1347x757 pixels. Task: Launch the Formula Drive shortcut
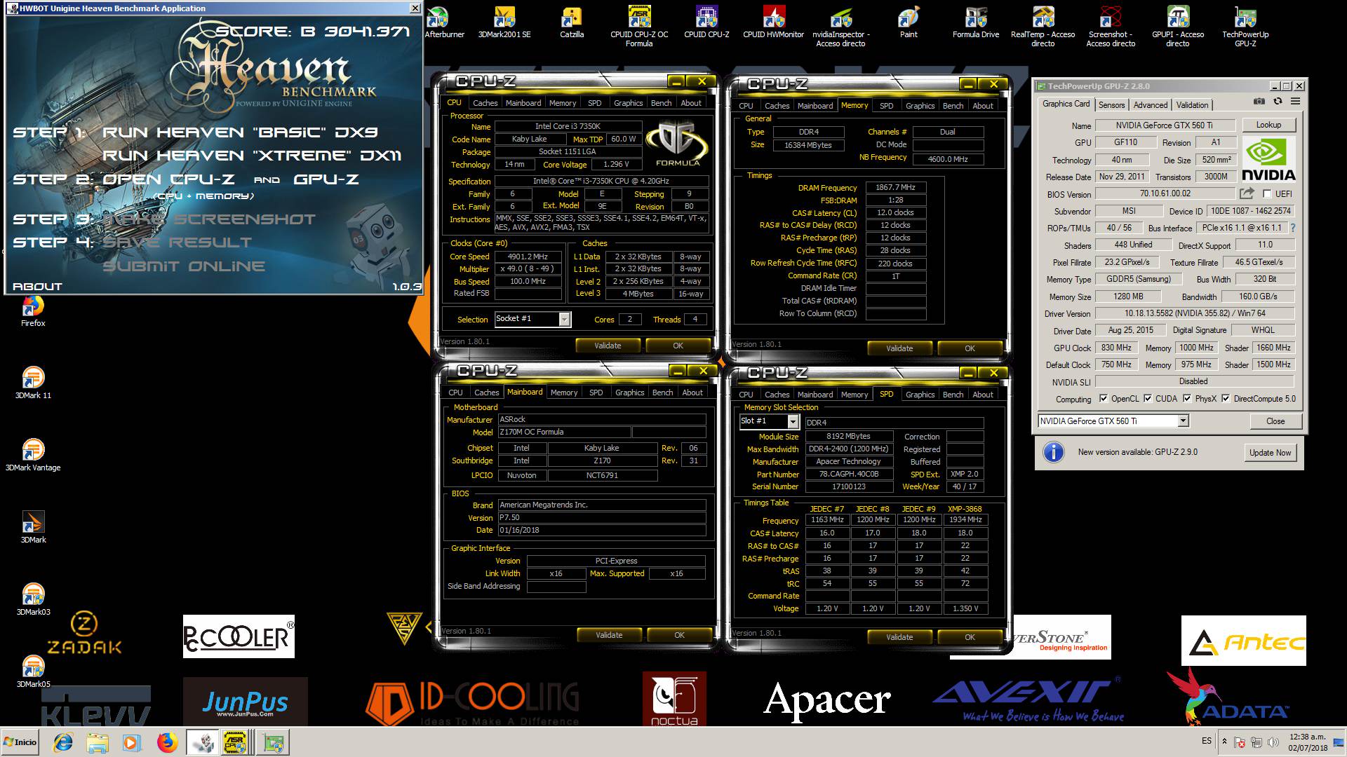976,22
